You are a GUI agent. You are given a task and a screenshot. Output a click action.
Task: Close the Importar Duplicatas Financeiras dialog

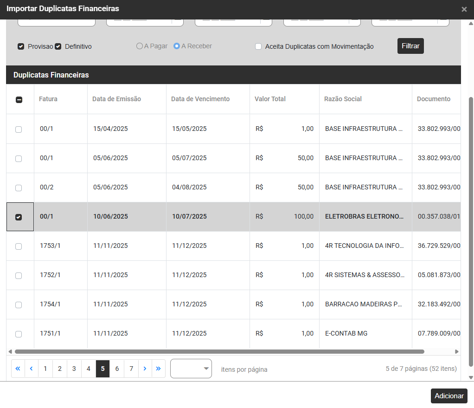pyautogui.click(x=464, y=9)
